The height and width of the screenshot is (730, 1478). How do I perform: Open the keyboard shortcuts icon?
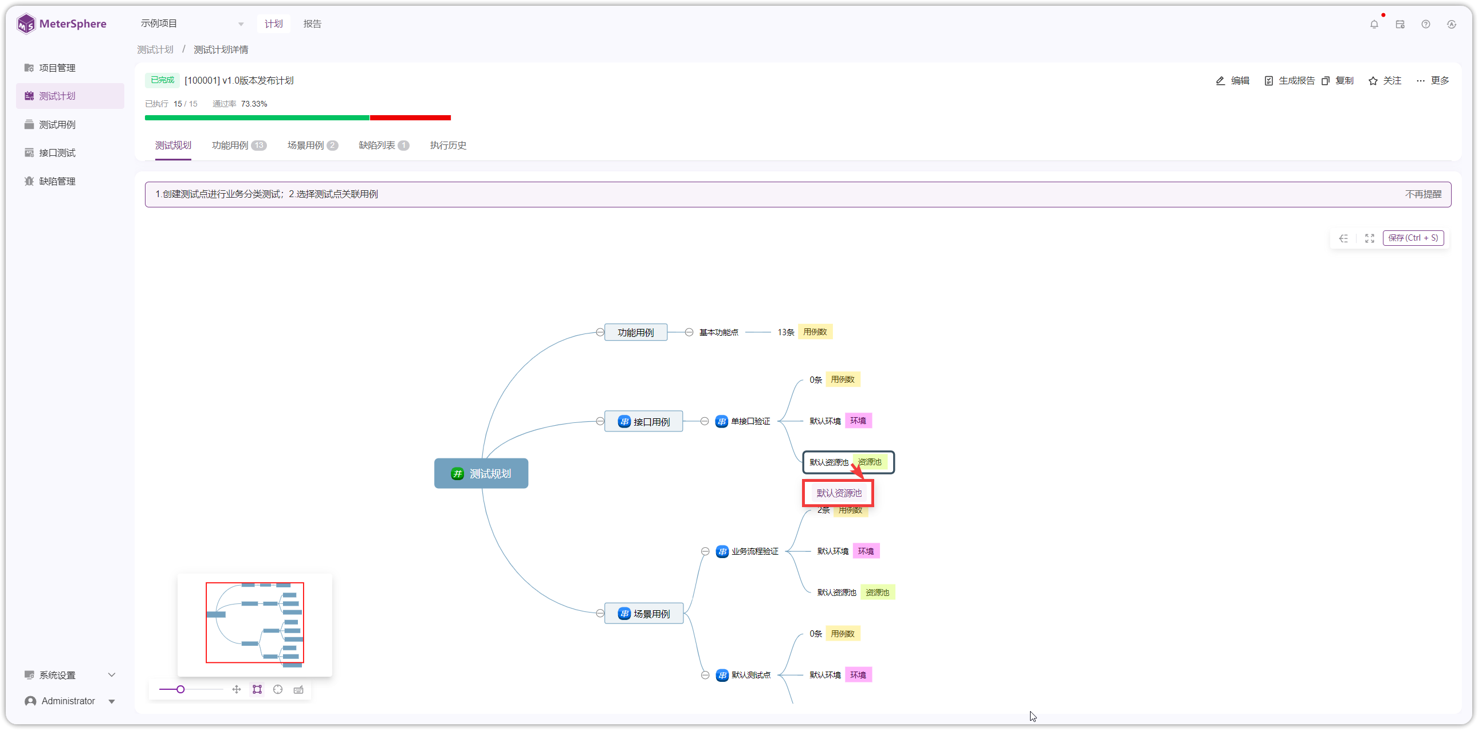(298, 689)
